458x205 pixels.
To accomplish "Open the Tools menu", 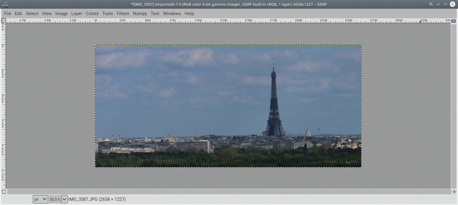I will pos(107,14).
